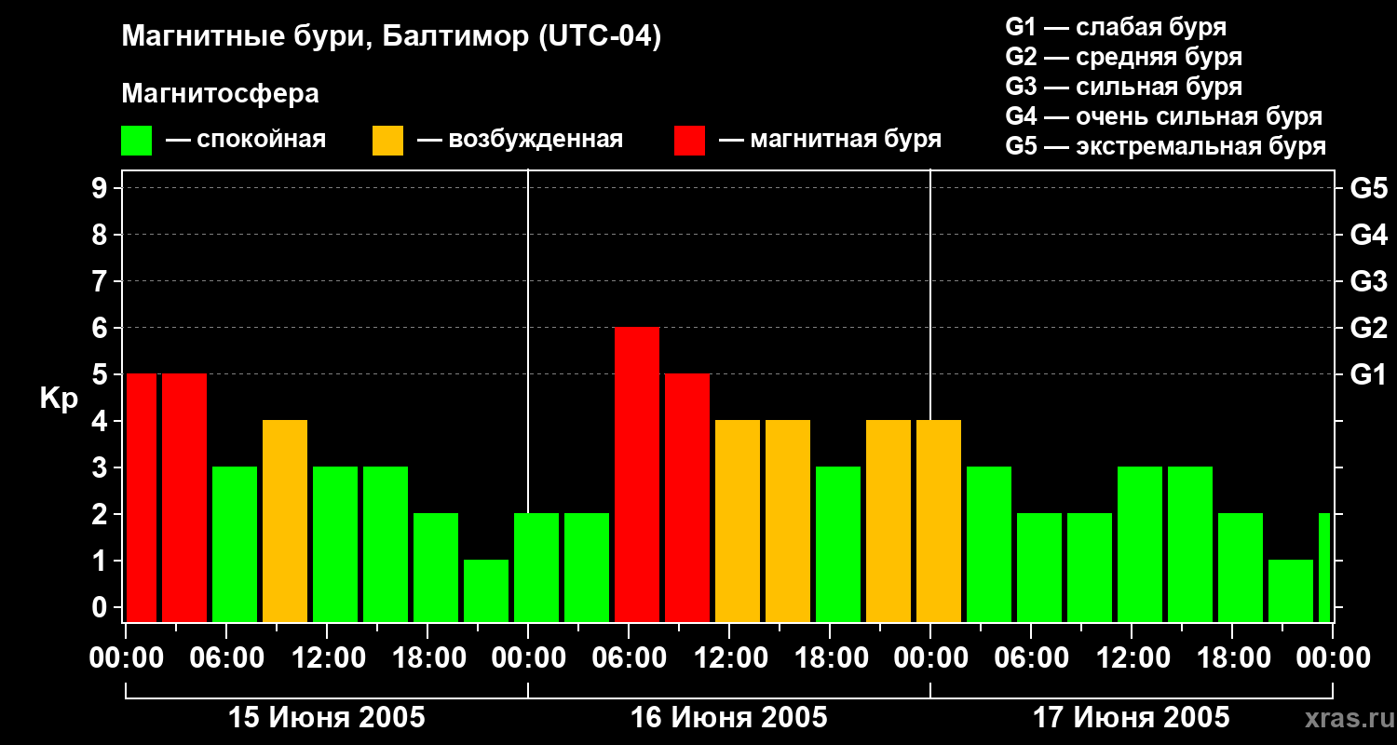Click the 'G4' right axis label
1397x745 pixels.
1369,236
